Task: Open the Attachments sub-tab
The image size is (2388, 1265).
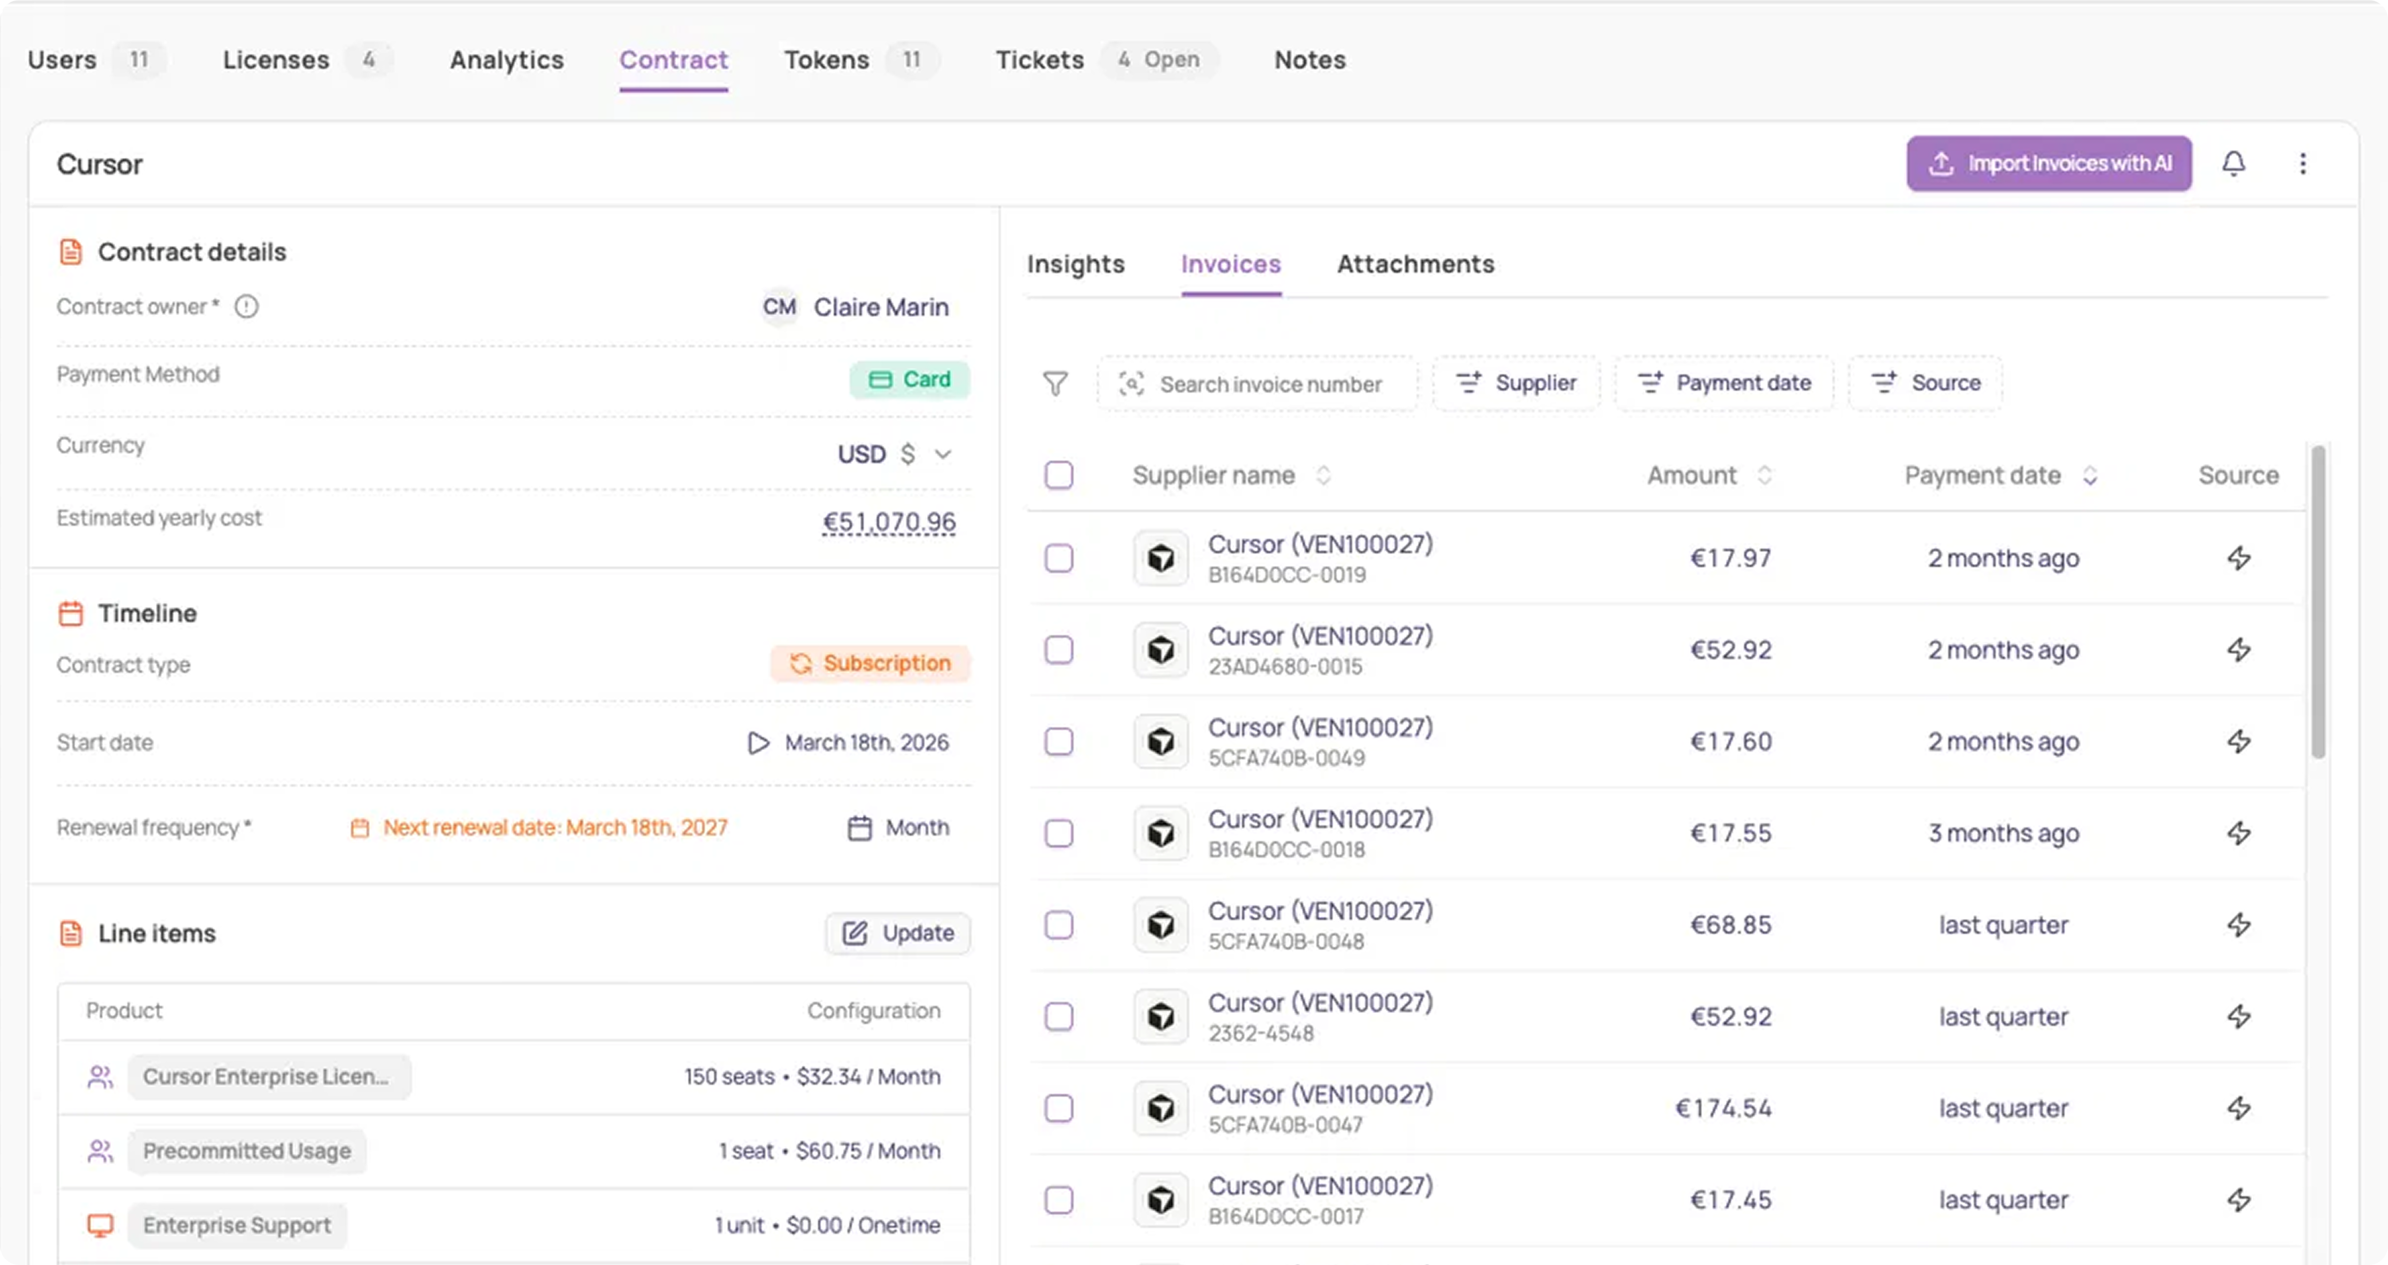Action: (x=1416, y=265)
